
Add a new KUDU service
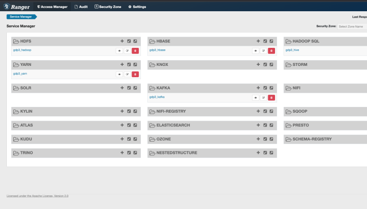(x=122, y=139)
